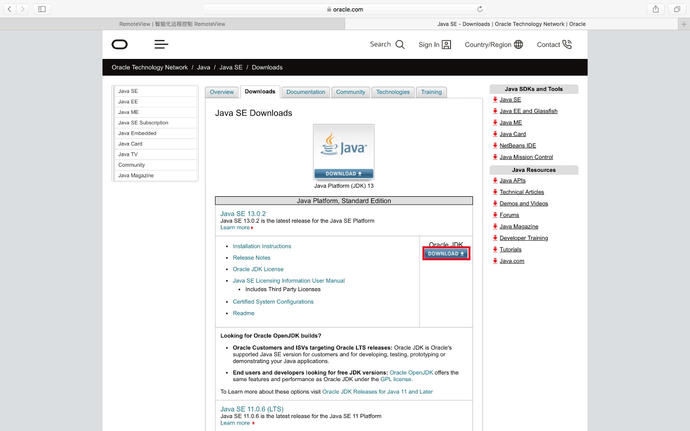The image size is (690, 431).
Task: Click download arrow next to Tutorials
Action: point(495,249)
